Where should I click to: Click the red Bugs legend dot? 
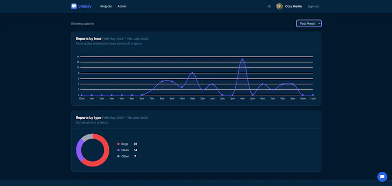coord(119,144)
